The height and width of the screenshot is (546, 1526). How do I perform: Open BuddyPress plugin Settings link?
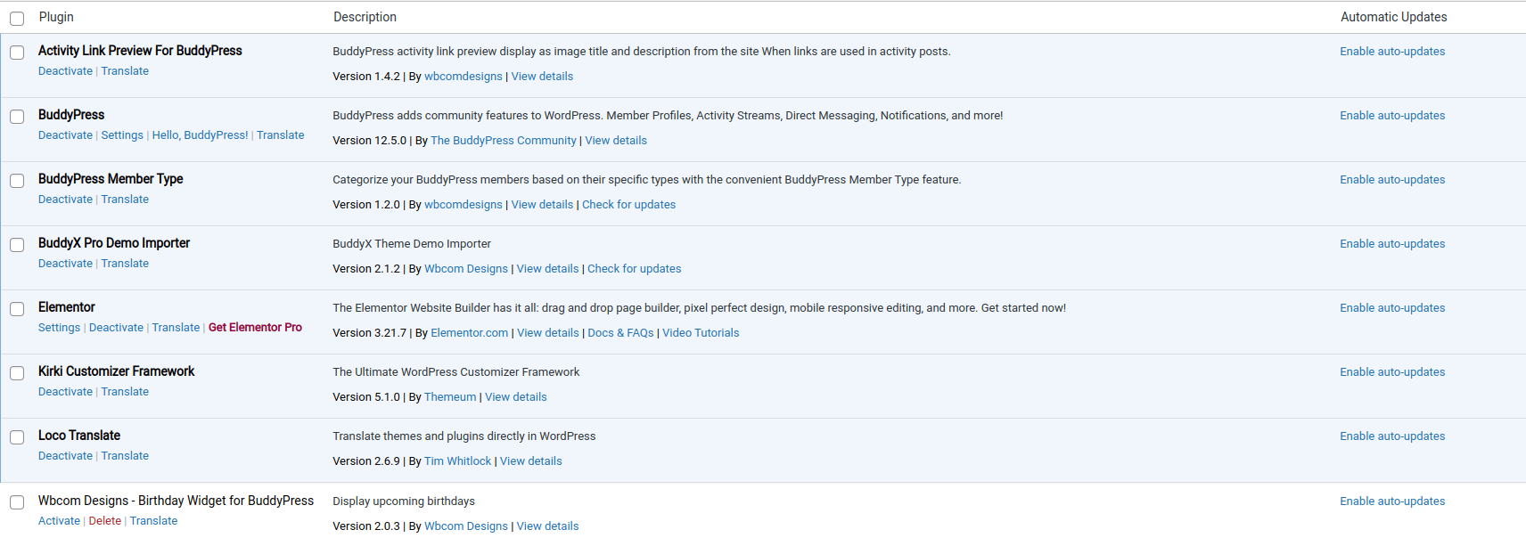coord(122,135)
